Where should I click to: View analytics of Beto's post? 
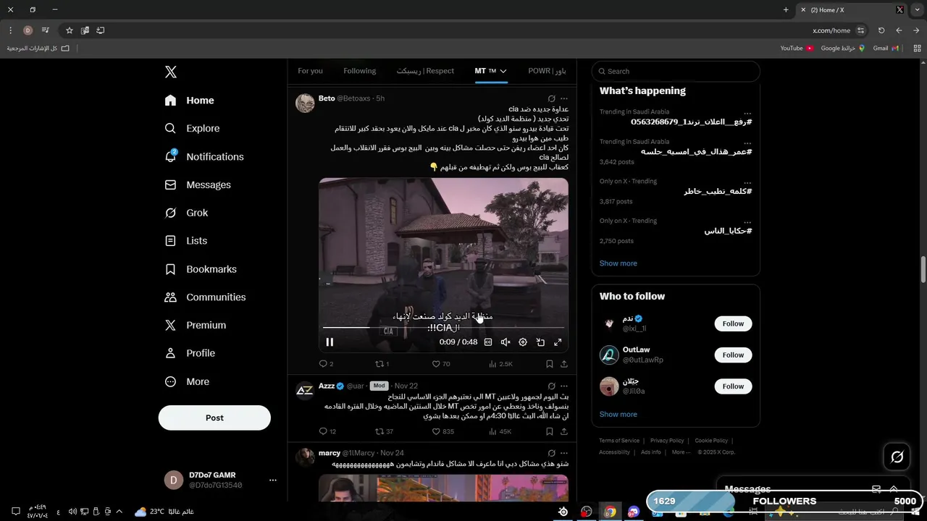click(x=500, y=364)
